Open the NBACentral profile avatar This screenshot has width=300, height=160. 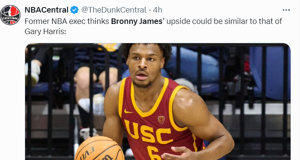[x=10, y=15]
